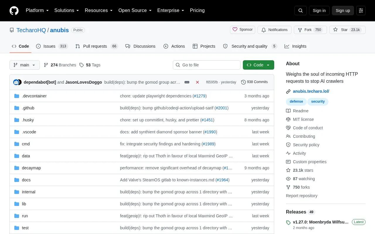Click the failed status red X icon
Screen dimensions: 375x234
[x=197, y=82]
